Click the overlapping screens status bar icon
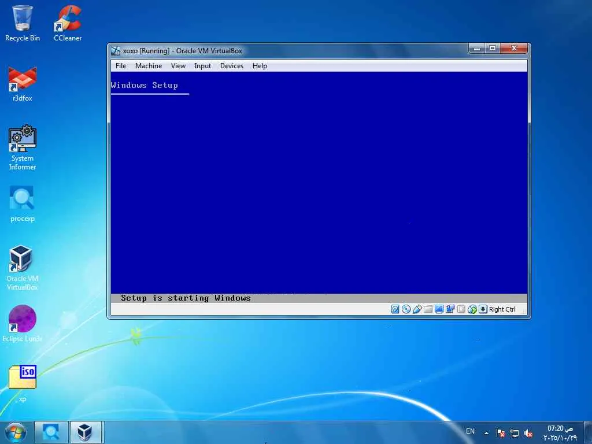Image resolution: width=592 pixels, height=444 pixels. 450,309
